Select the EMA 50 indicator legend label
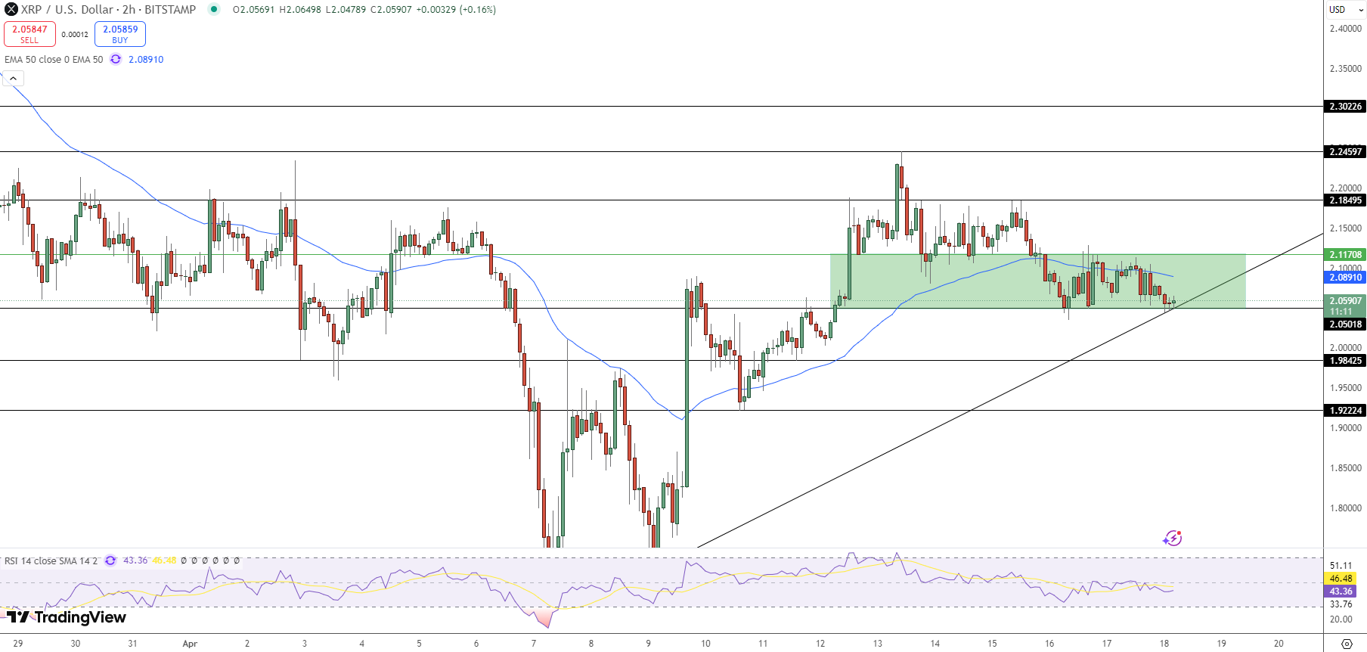 click(54, 60)
